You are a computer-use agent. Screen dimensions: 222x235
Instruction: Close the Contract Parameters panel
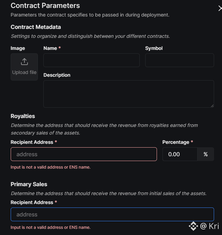[x=220, y=8]
